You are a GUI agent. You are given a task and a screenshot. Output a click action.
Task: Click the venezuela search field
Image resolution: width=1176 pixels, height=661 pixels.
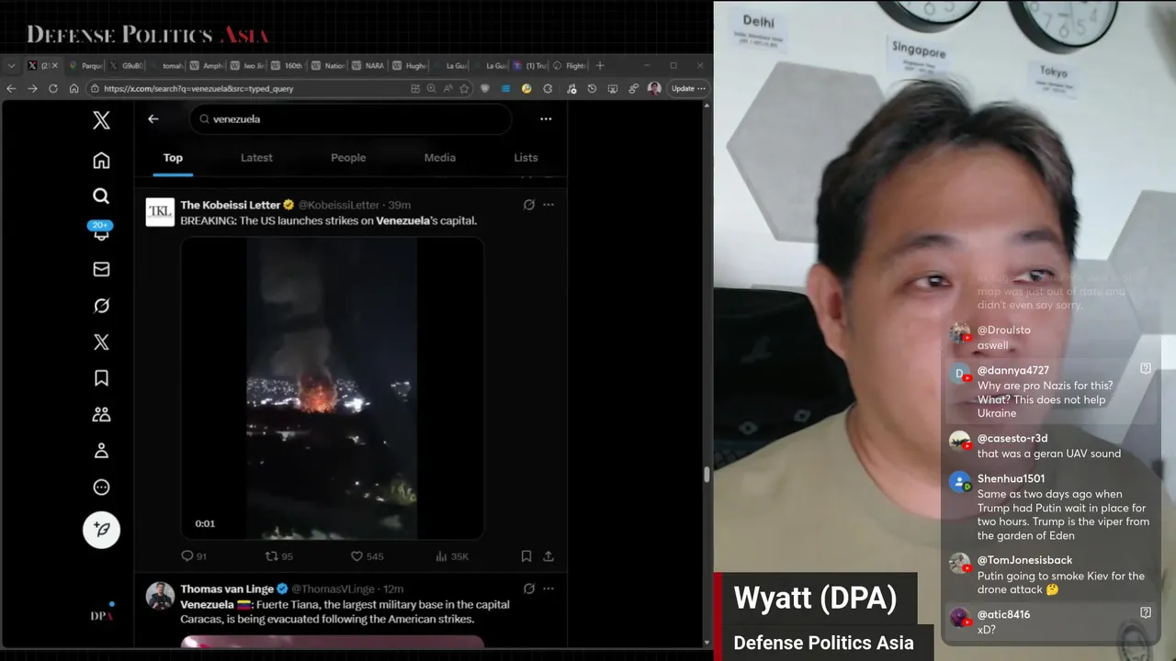pyautogui.click(x=350, y=118)
